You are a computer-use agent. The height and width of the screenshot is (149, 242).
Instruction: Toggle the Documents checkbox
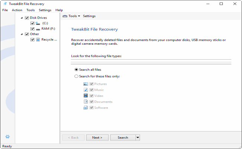92,102
